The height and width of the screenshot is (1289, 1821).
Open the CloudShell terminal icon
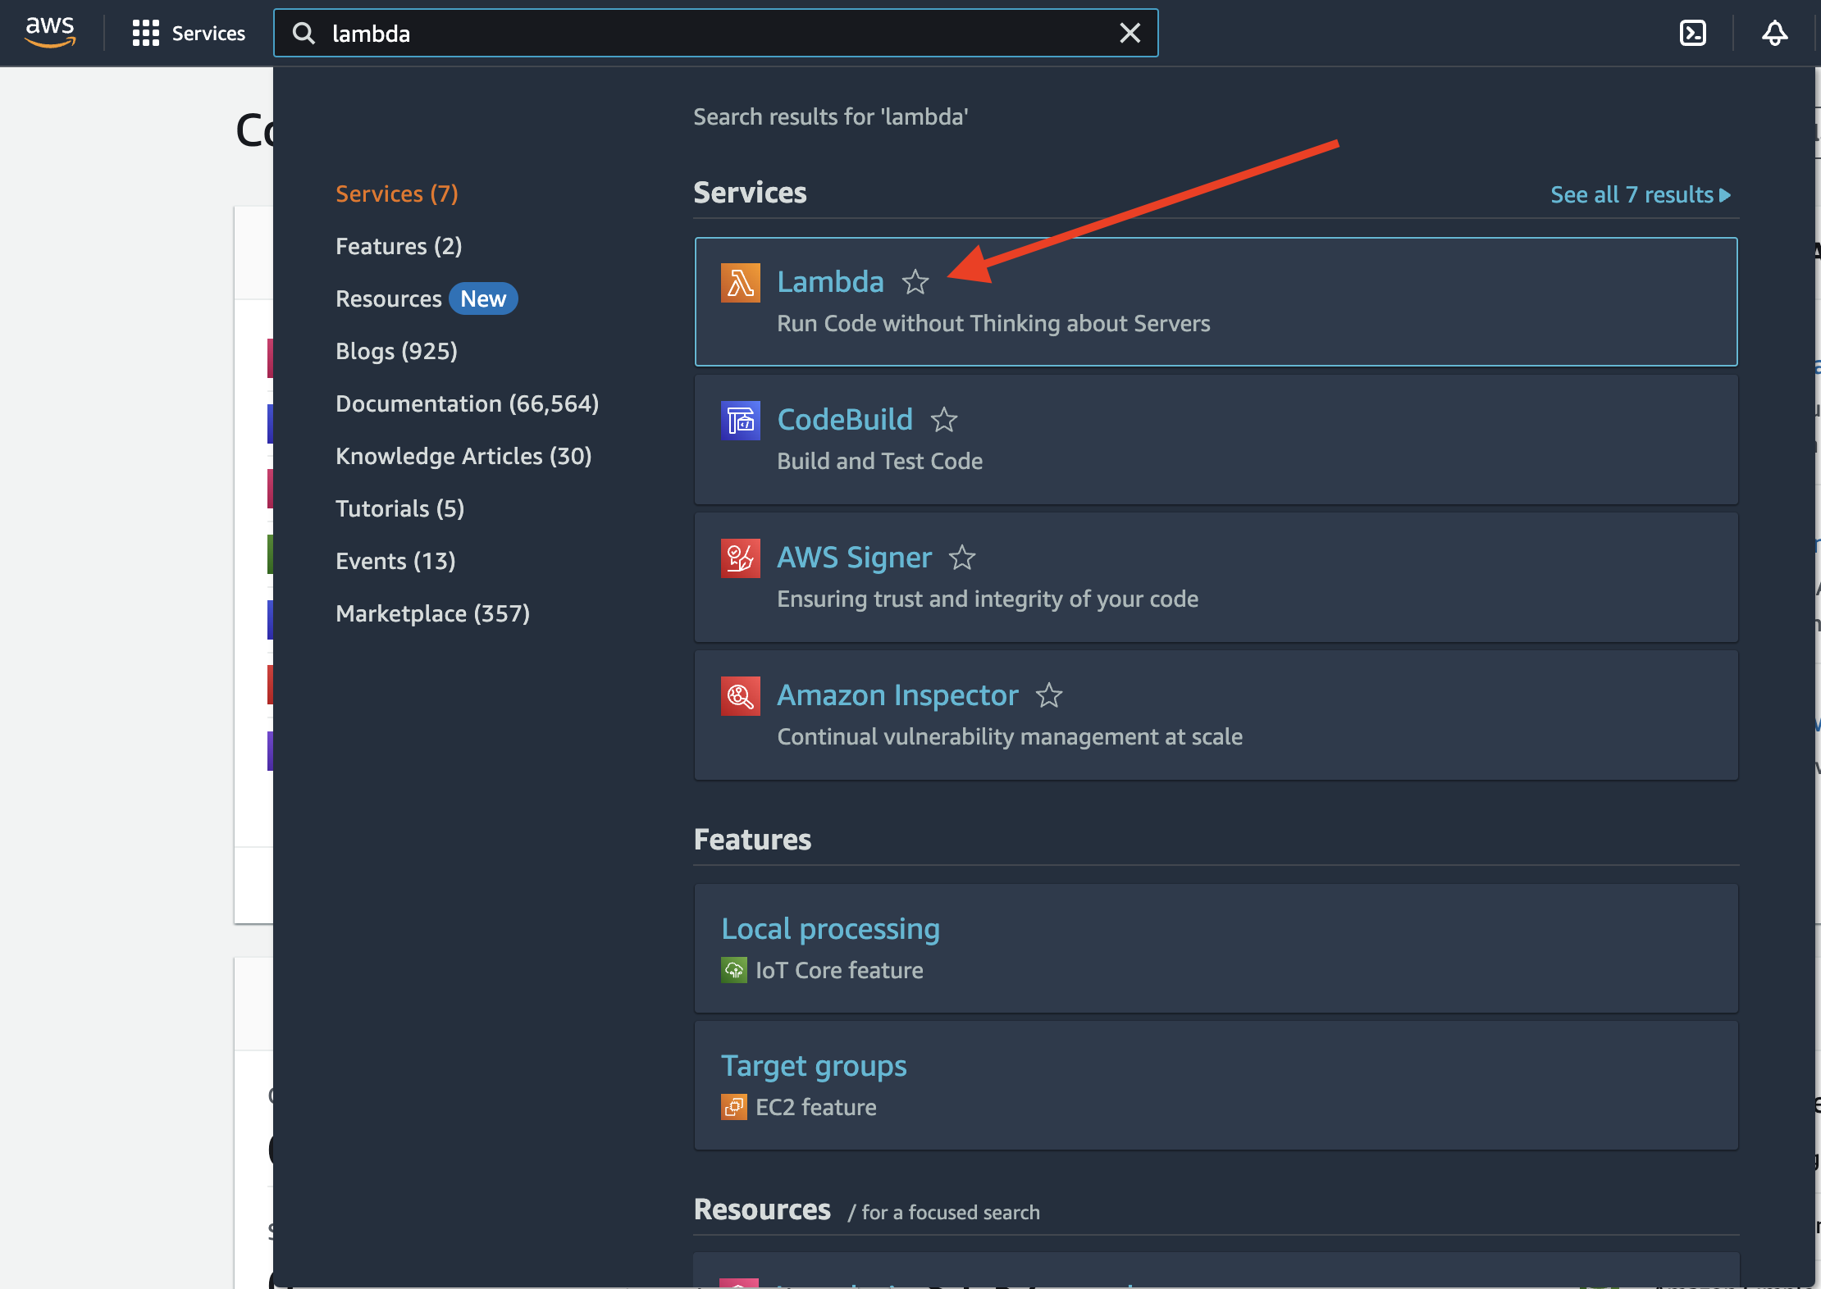(x=1692, y=33)
